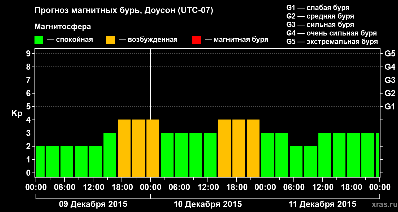Click the first orange Kp 4 bar on 09 December
Screen dimensions: 398x212
124,148
